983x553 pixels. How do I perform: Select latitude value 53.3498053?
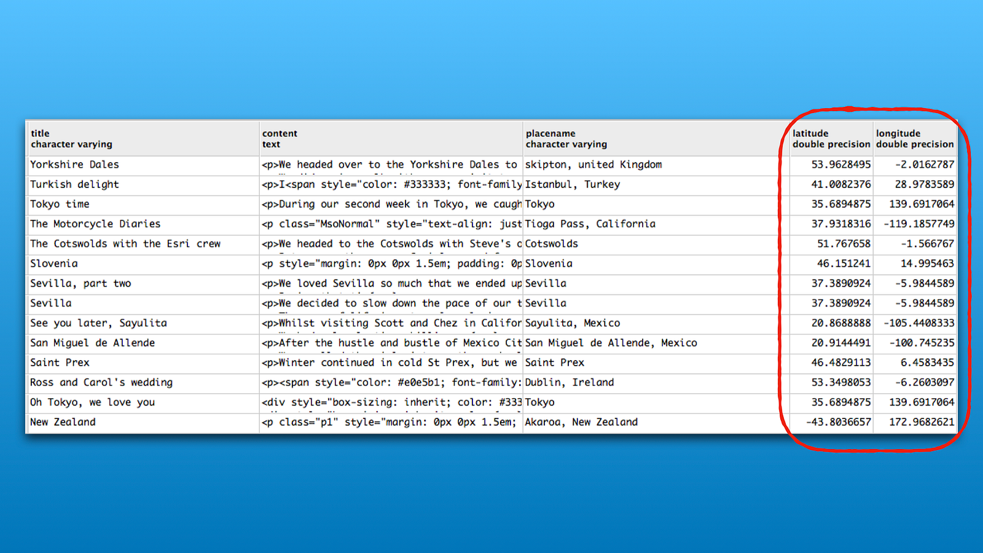pos(831,382)
